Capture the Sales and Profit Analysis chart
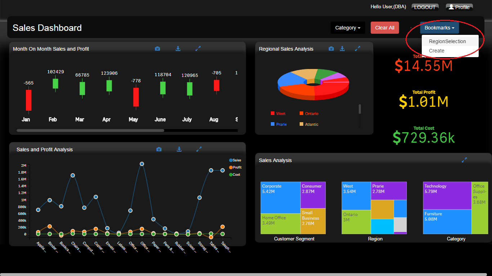This screenshot has height=276, width=492. pyautogui.click(x=159, y=149)
